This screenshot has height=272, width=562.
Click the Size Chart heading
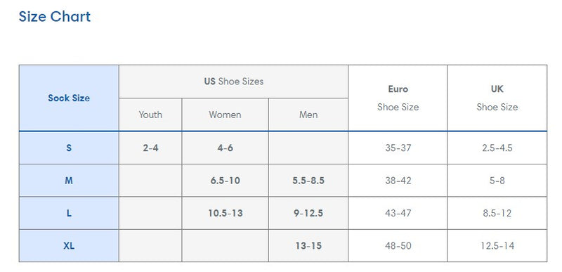(x=55, y=17)
